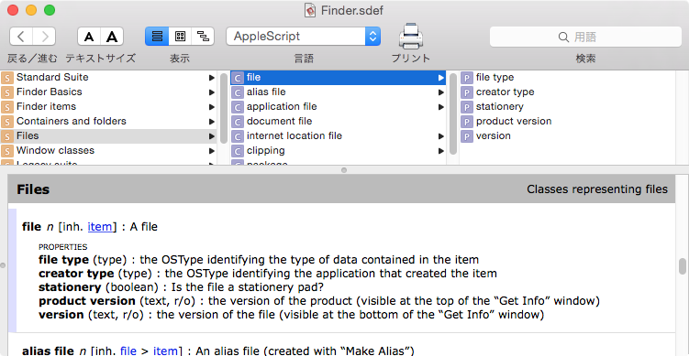
Task: Open item link in alias file definition
Action: (165, 351)
